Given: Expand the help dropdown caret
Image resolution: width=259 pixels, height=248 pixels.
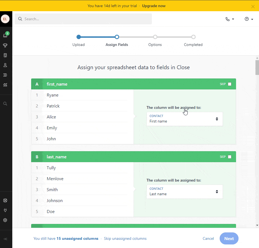Looking at the screenshot, I should (x=252, y=19).
